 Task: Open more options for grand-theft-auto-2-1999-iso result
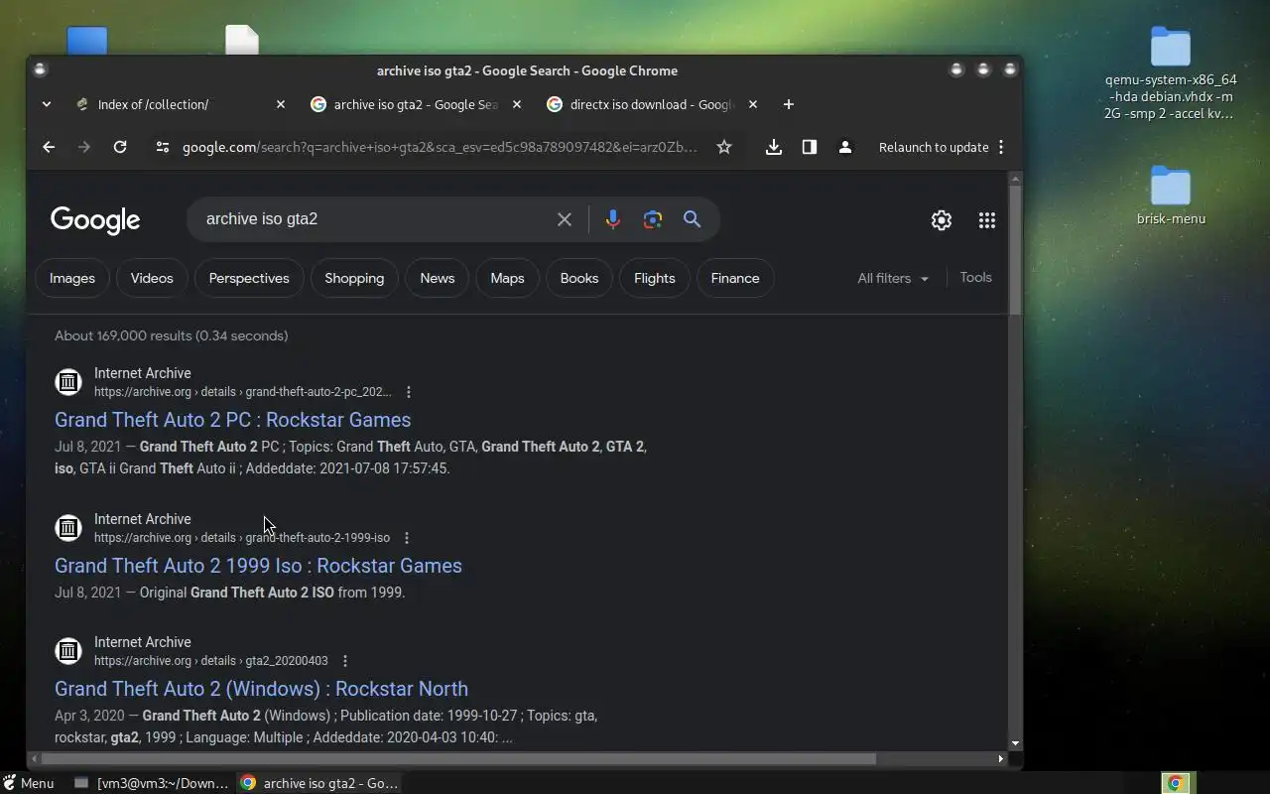[x=407, y=538]
